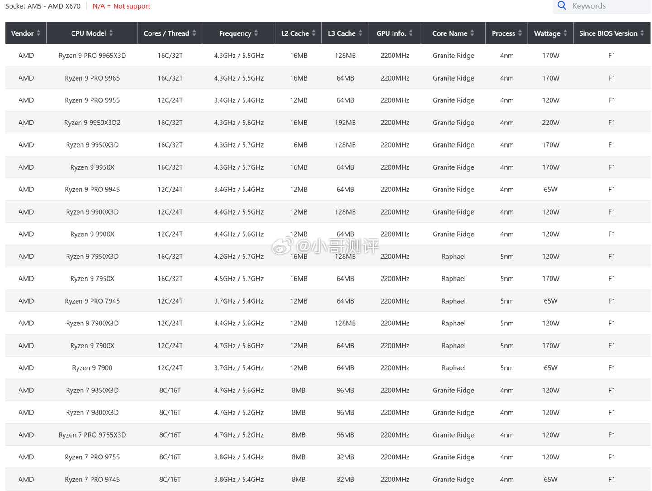Select the Ryzen 9 9950X3D2 model cell

pos(92,123)
